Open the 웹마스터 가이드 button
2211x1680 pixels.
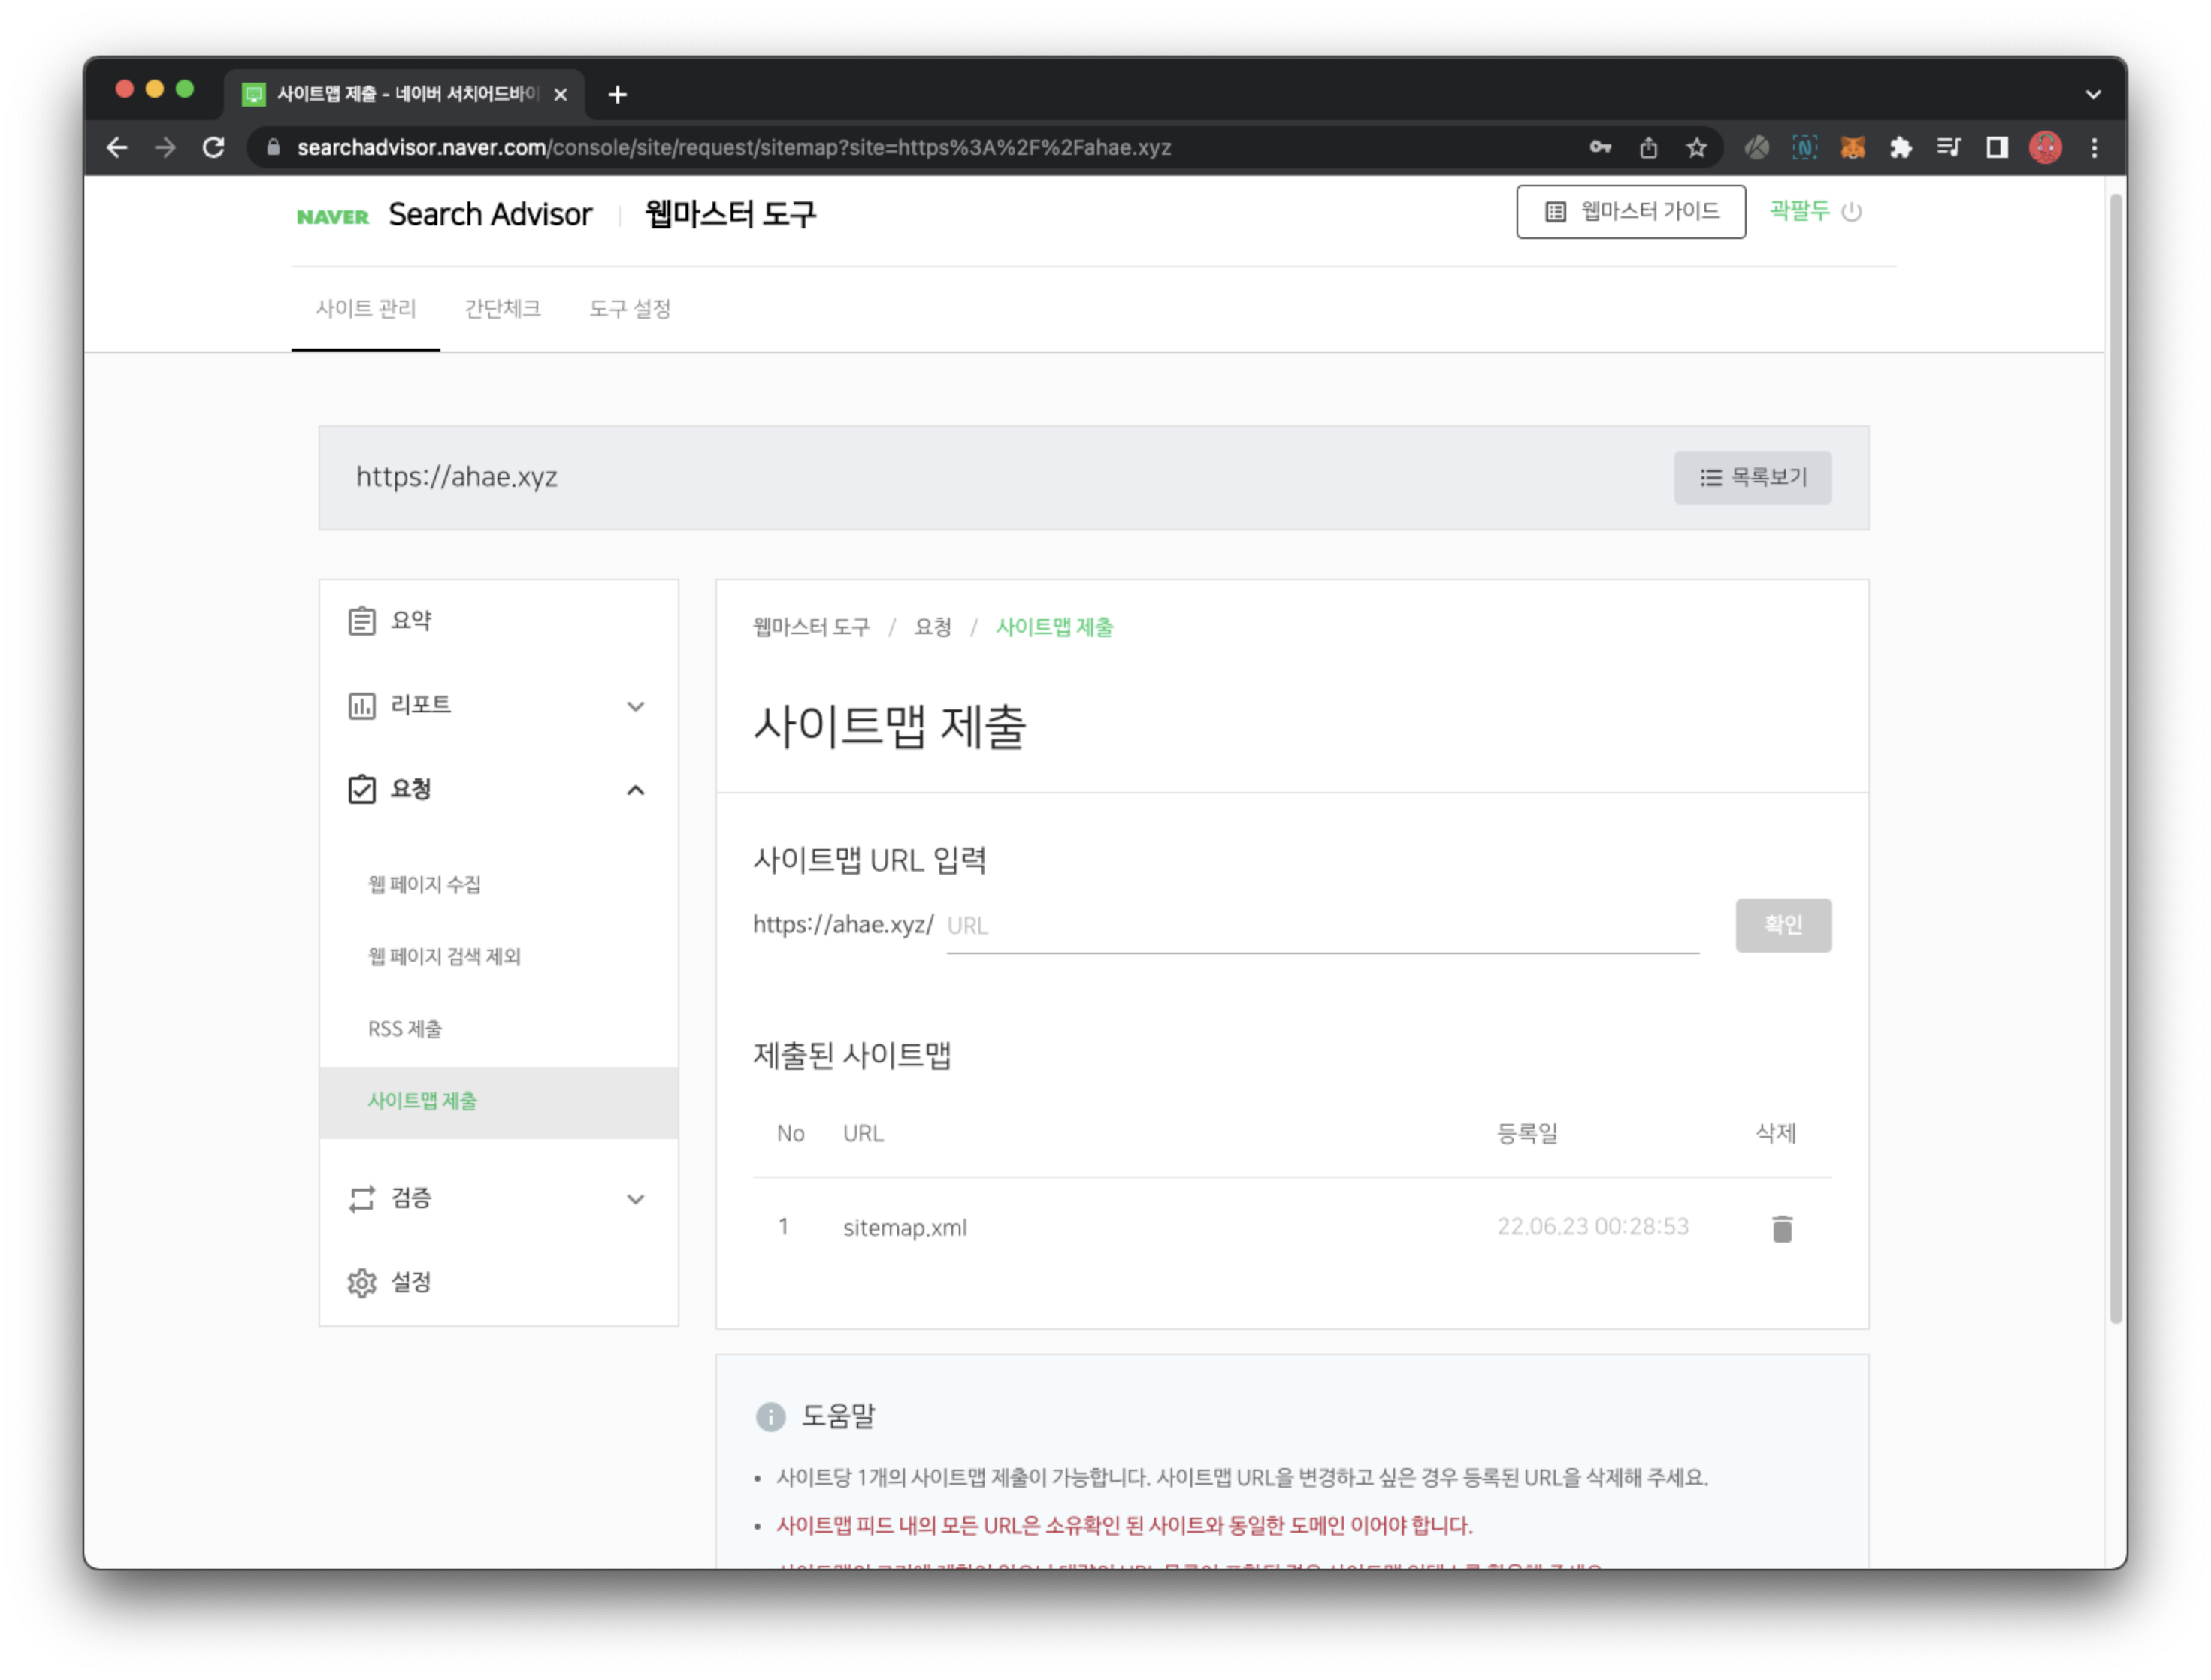tap(1630, 212)
